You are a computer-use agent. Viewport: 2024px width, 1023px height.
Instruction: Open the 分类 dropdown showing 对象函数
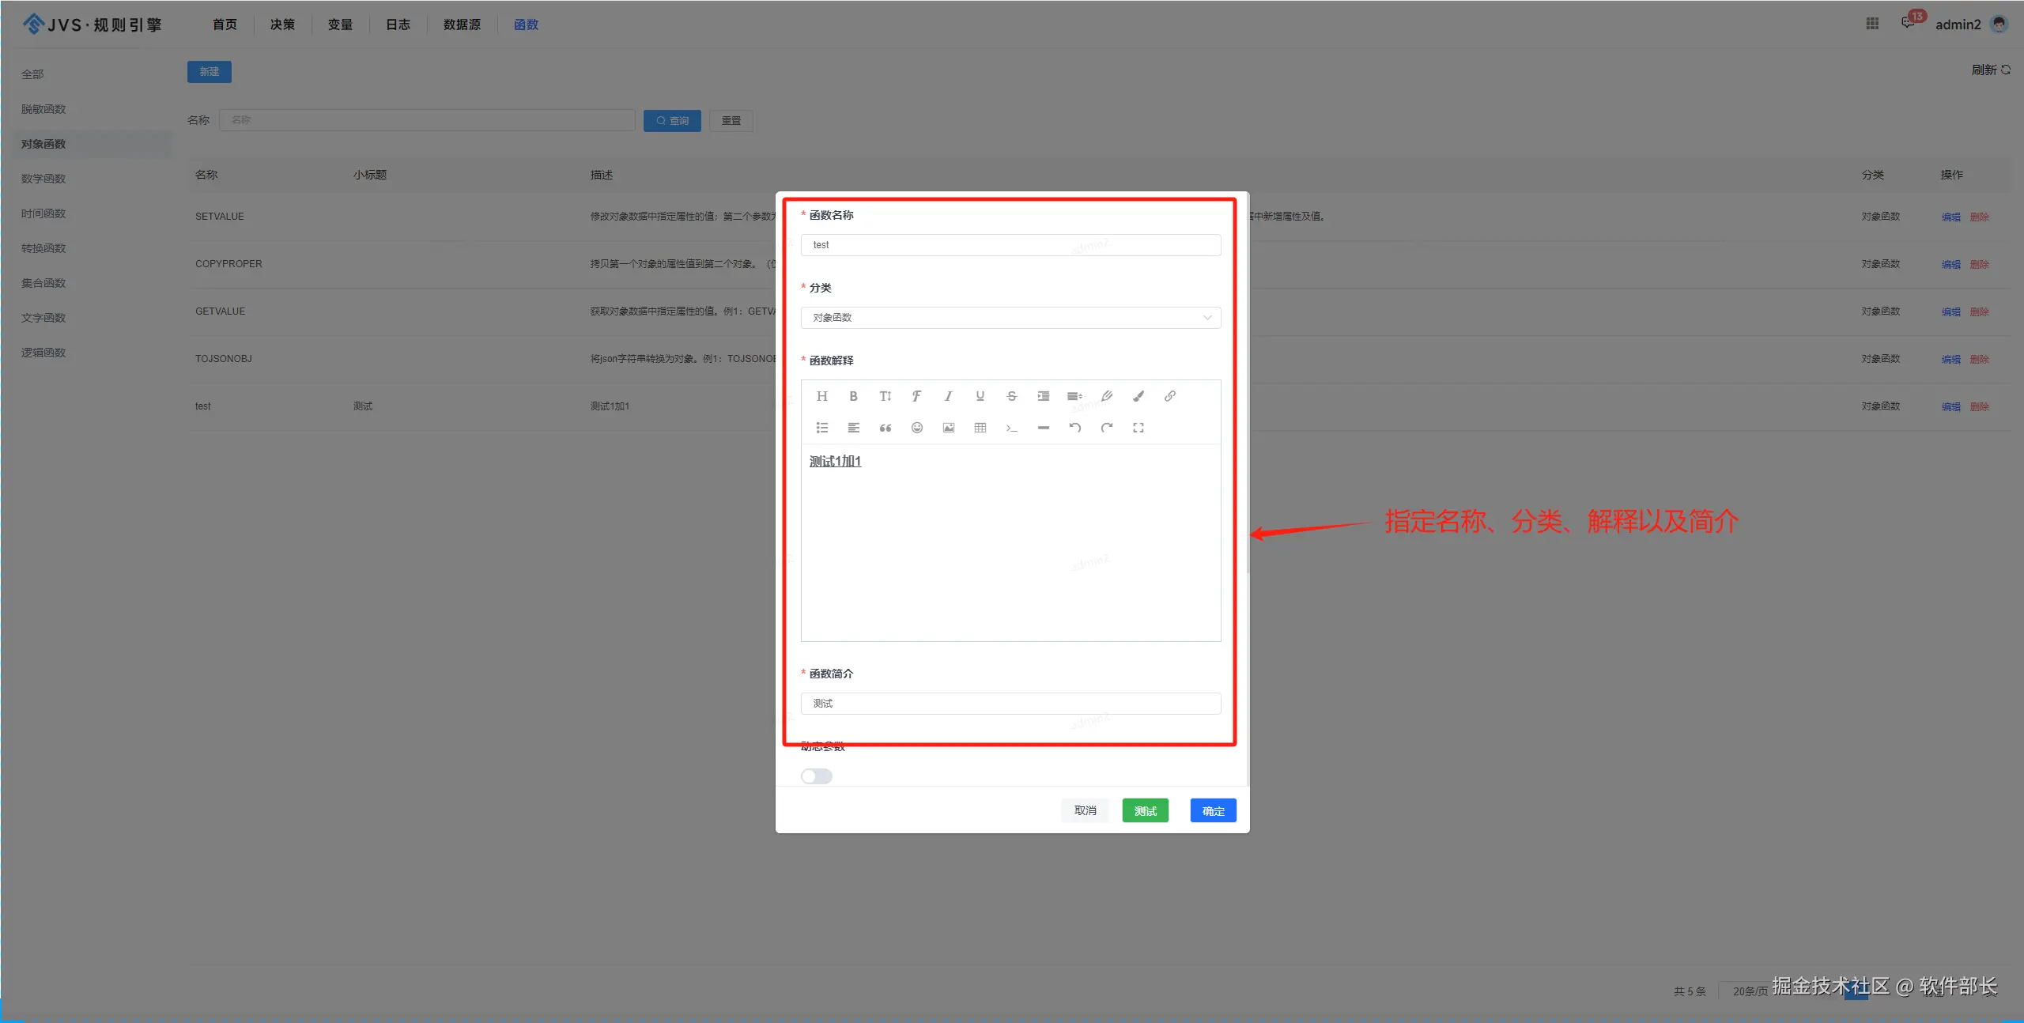point(1010,318)
